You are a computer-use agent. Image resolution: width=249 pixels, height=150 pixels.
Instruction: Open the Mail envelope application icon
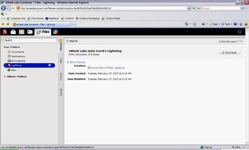click(13, 32)
